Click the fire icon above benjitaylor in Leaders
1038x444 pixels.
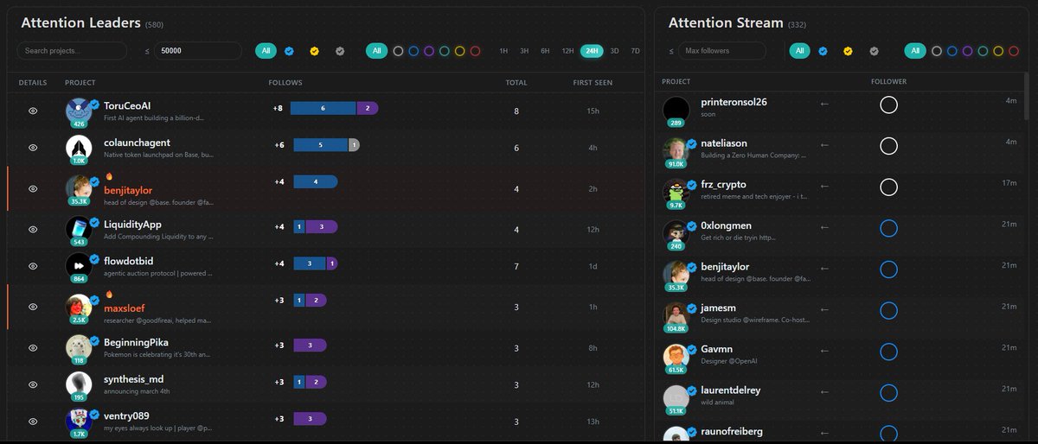[109, 176]
